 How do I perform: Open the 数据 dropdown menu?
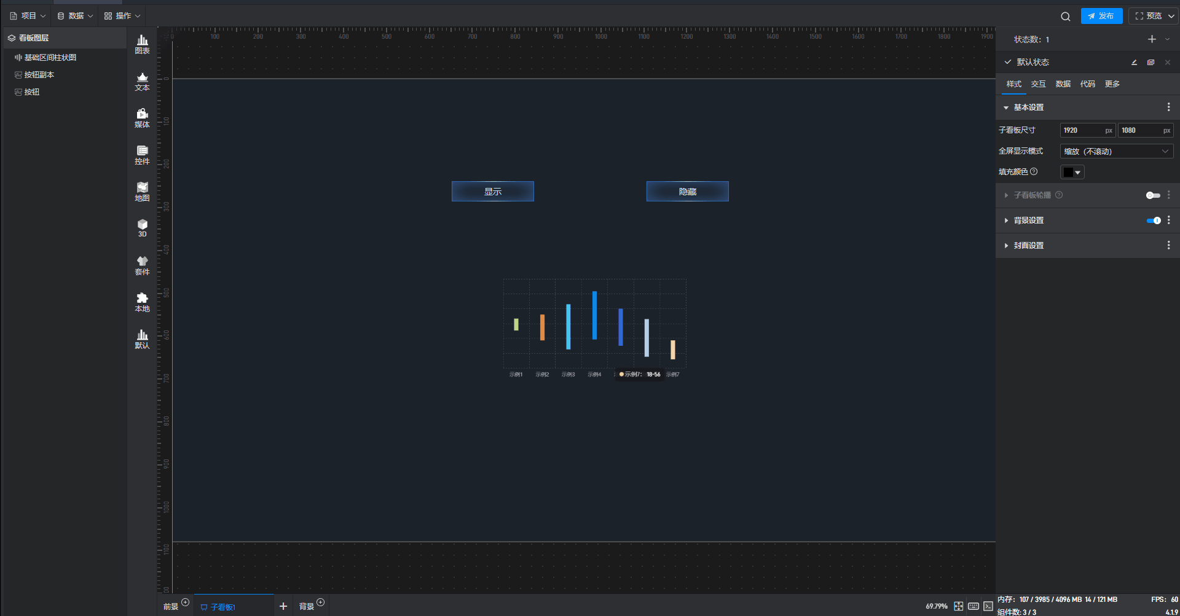point(75,16)
